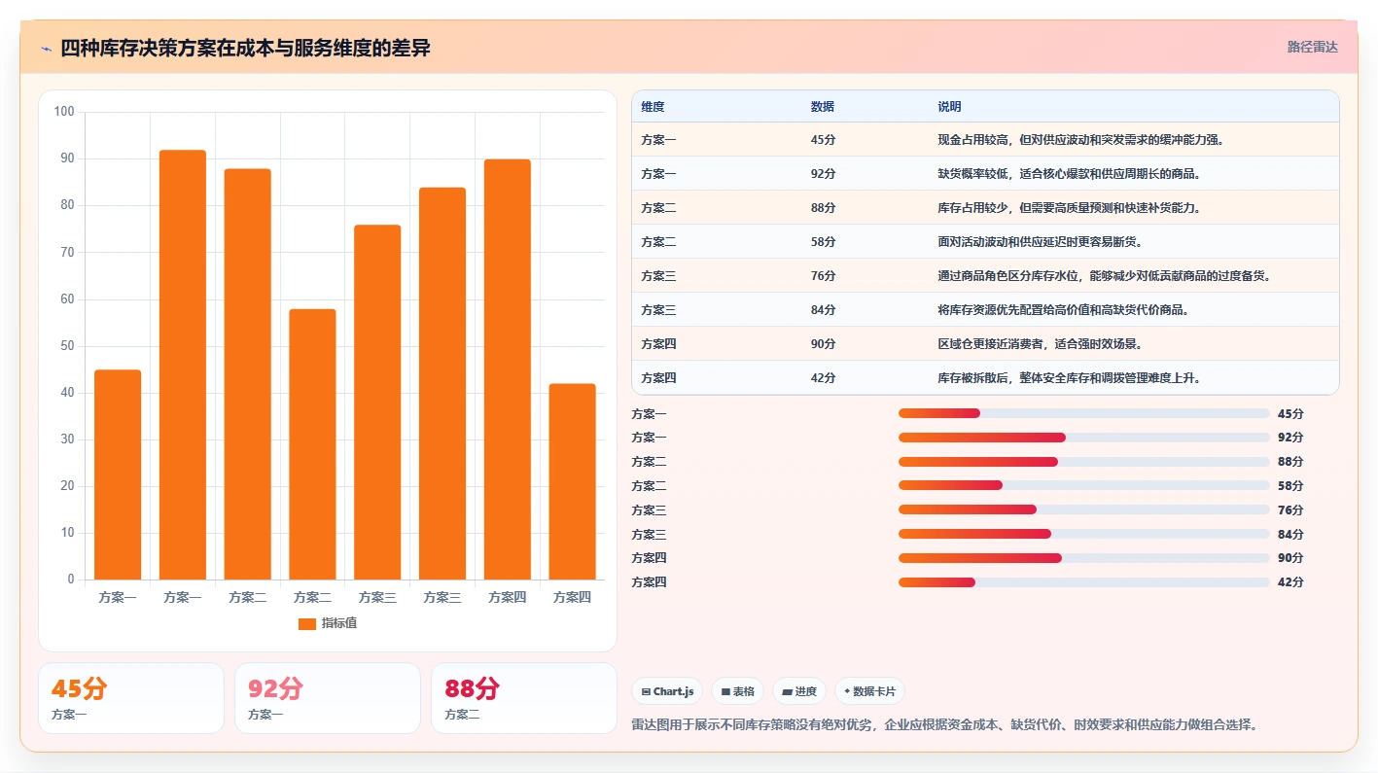Click the chart bar reaching 58
This screenshot has height=773, width=1378.
(312, 444)
